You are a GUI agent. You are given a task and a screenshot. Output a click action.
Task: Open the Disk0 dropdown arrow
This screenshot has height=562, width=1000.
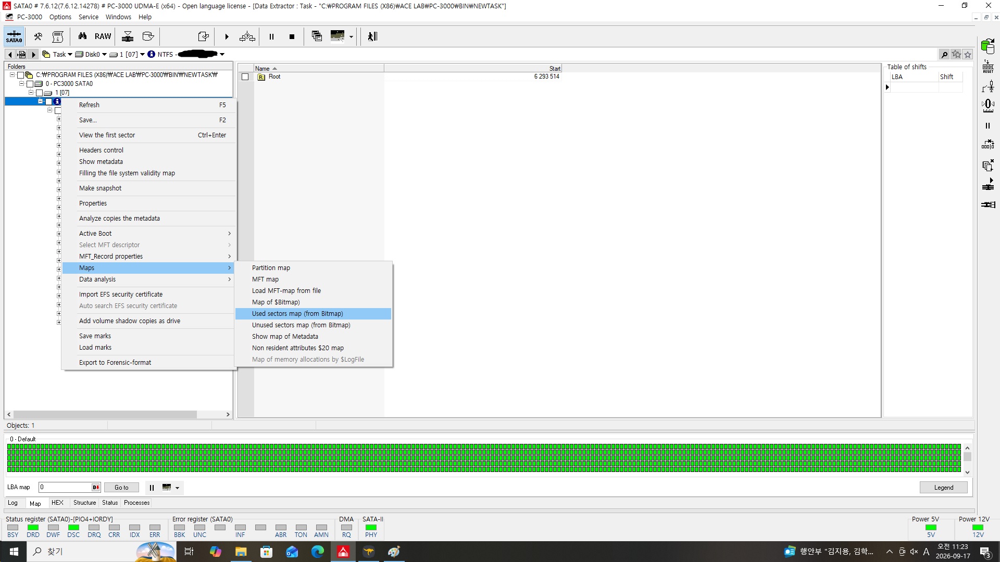pyautogui.click(x=104, y=54)
